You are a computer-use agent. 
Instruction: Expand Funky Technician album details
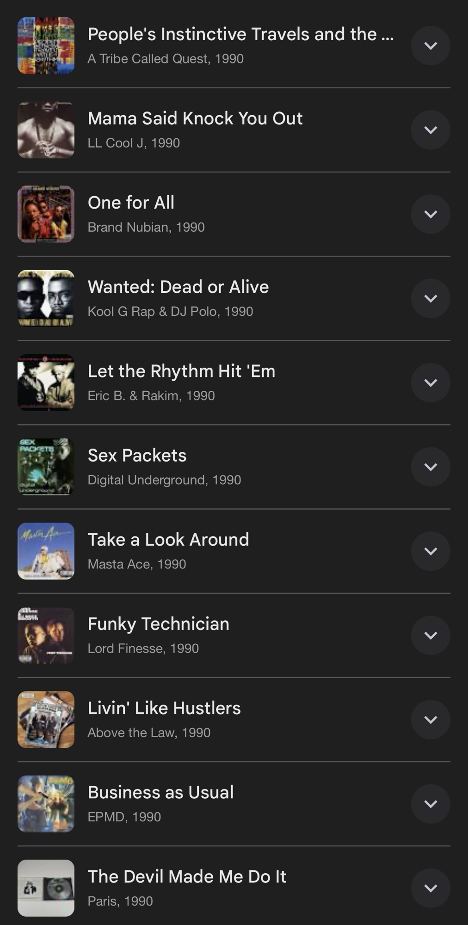point(431,635)
